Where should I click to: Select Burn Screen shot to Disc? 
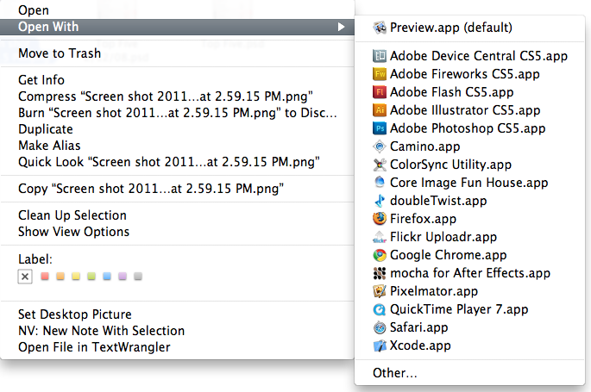click(x=177, y=113)
